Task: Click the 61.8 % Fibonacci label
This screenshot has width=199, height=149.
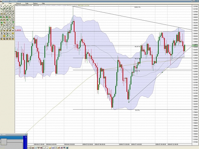Action: click(137, 47)
